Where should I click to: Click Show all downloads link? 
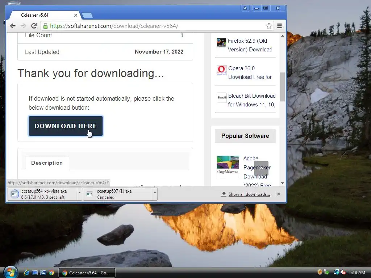point(249,194)
